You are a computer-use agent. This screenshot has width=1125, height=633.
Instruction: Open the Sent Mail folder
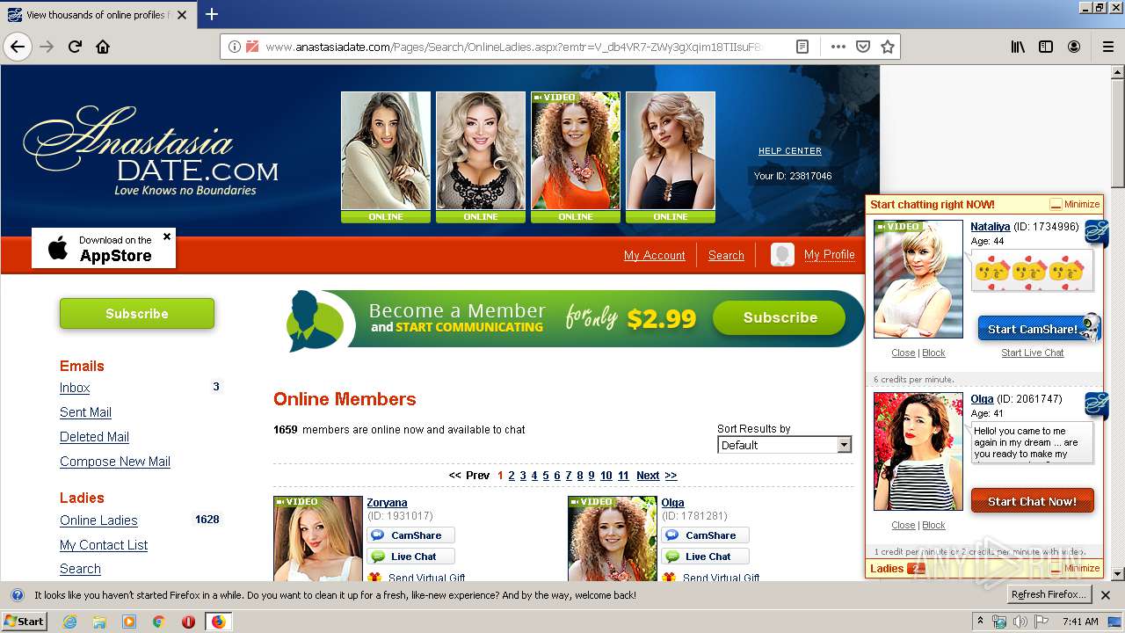coord(85,412)
